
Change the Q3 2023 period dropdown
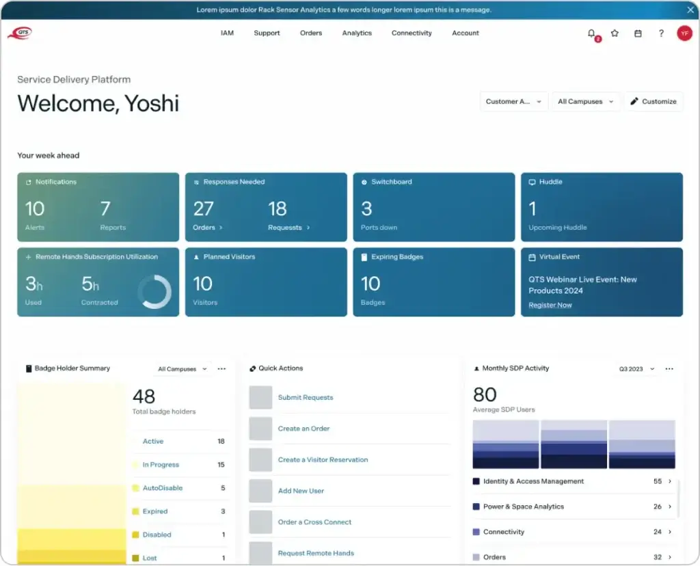tap(636, 369)
